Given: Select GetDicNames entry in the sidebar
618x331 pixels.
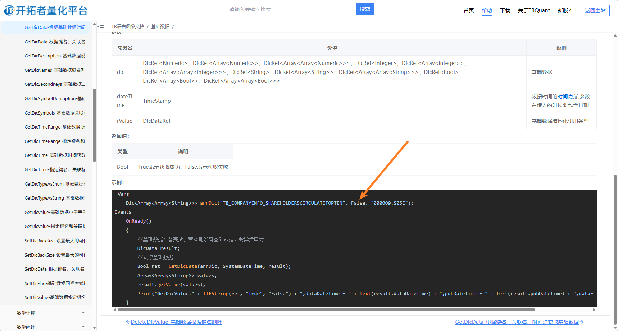Looking at the screenshot, I should click(55, 70).
